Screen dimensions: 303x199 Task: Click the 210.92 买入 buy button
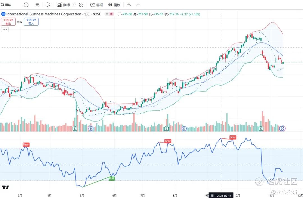[x=31, y=22]
